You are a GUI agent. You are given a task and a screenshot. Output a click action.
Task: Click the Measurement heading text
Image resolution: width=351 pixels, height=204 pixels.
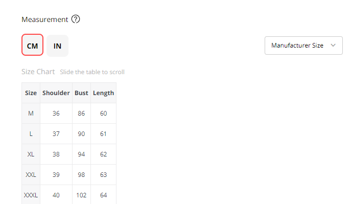45,19
